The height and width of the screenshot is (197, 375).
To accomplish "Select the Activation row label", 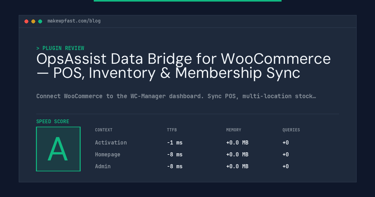I will 111,143.
